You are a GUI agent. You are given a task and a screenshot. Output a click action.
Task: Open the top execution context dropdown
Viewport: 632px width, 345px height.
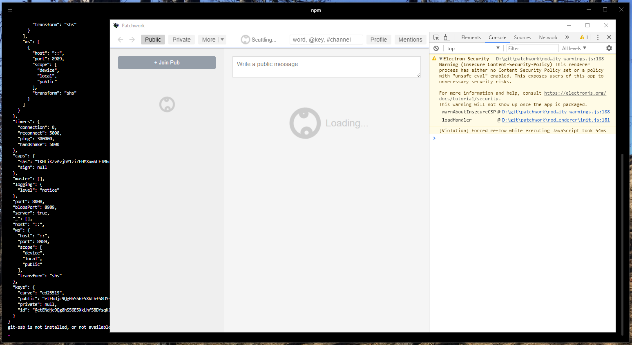point(473,48)
